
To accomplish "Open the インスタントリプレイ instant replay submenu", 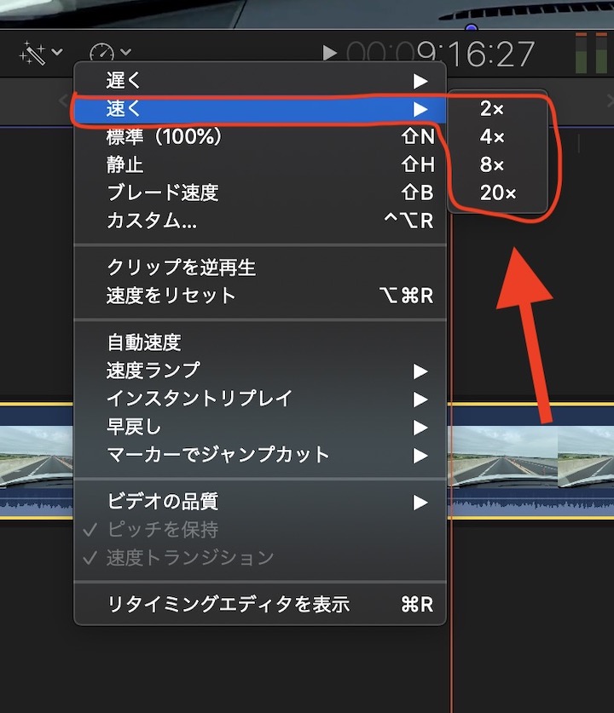I will pyautogui.click(x=260, y=399).
